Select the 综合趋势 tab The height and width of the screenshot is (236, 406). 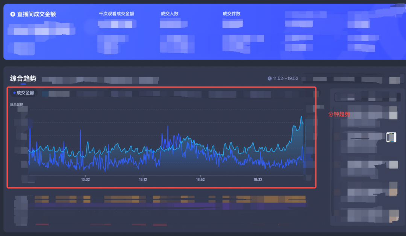(x=23, y=78)
